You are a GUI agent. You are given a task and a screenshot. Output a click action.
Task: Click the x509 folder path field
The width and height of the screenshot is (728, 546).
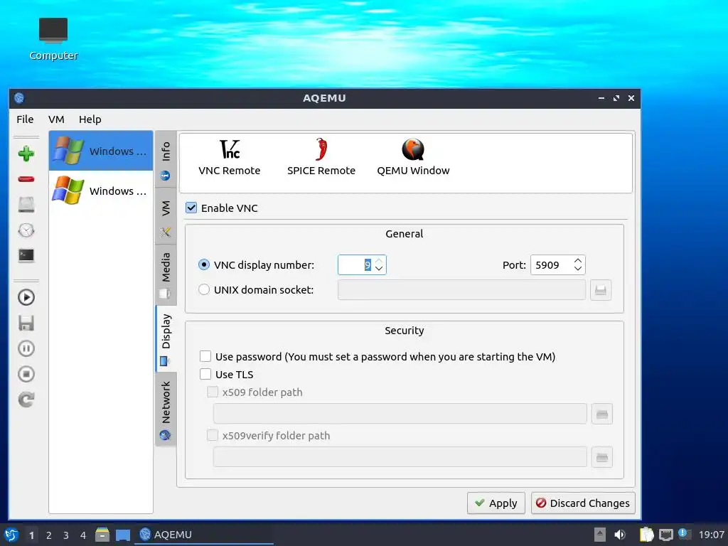400,414
